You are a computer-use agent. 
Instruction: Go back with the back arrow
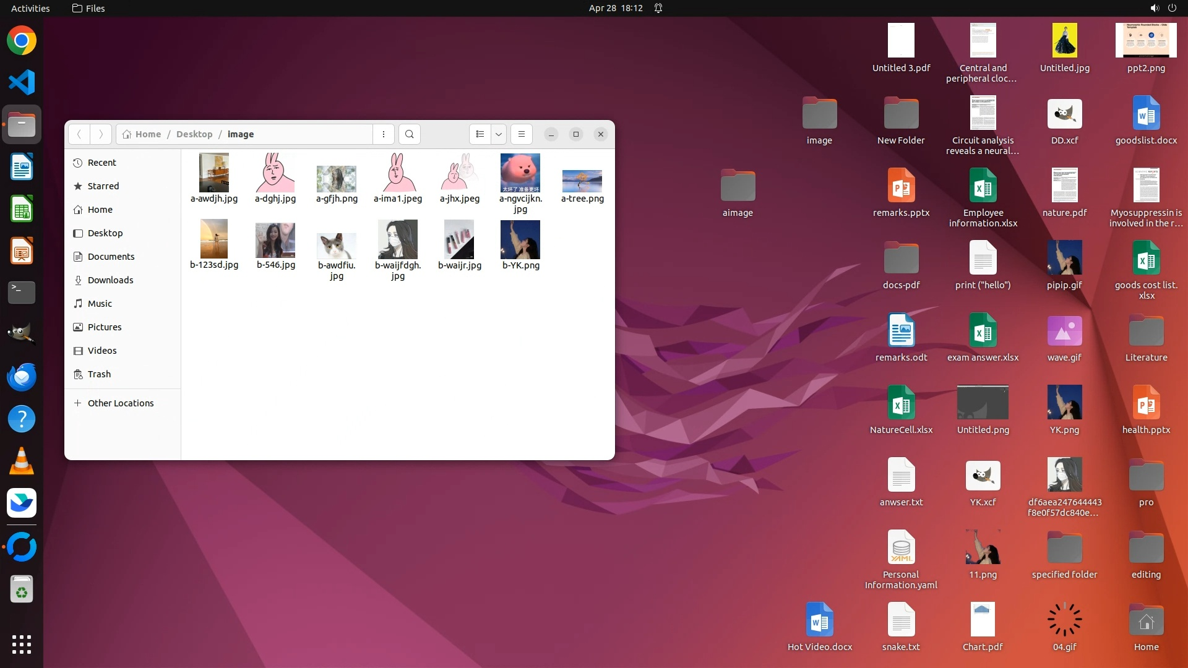(79, 134)
